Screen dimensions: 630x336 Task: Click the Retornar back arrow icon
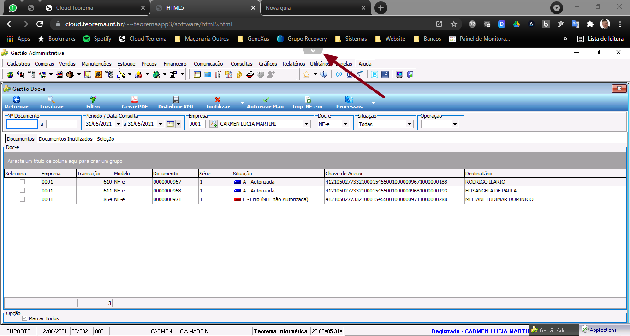coord(17,99)
